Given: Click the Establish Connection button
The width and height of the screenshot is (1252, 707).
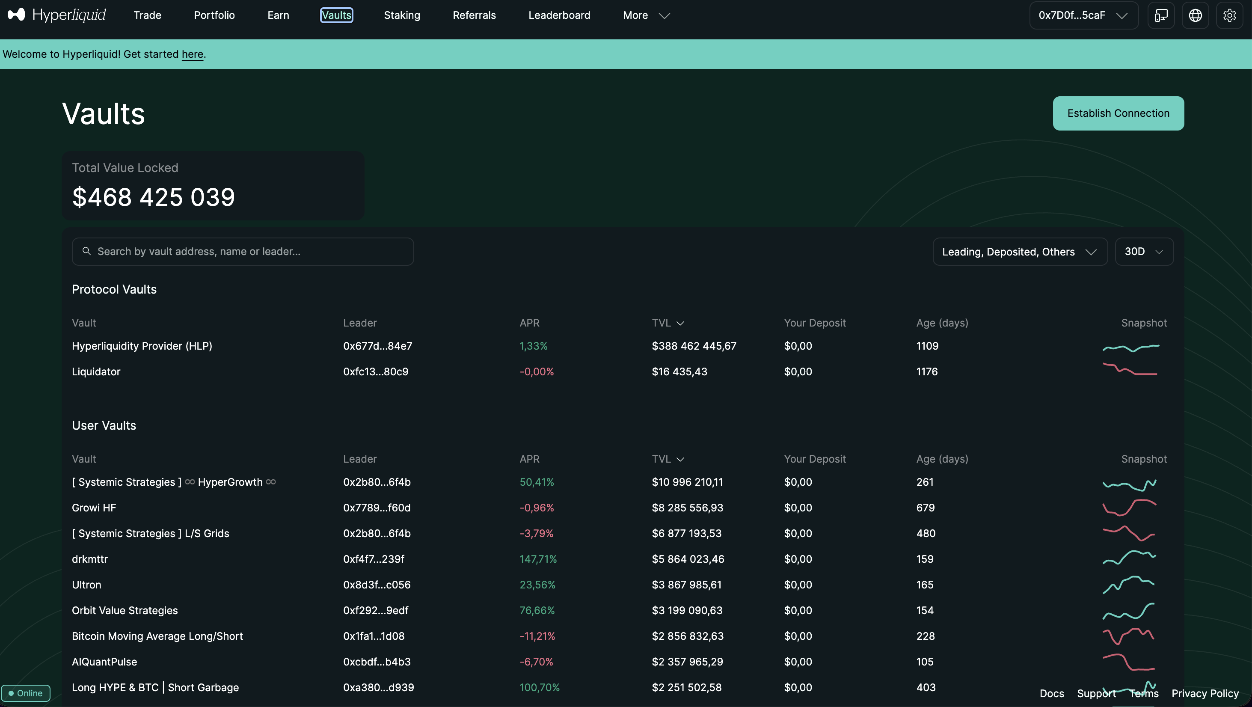Looking at the screenshot, I should click(1118, 113).
